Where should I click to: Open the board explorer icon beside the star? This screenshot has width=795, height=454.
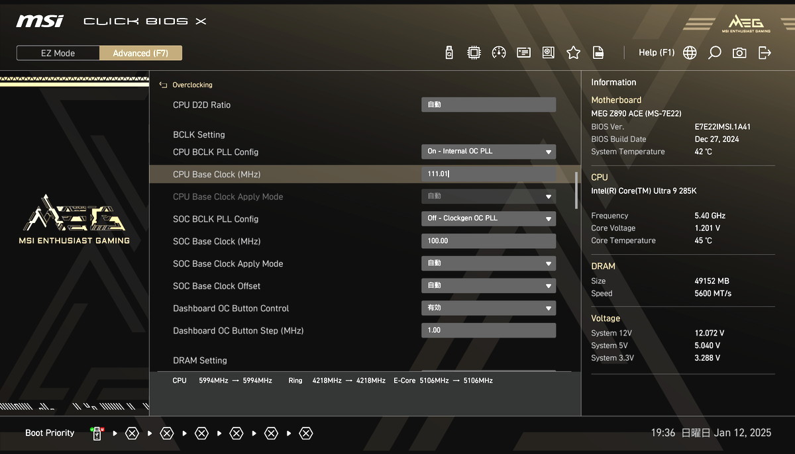[549, 53]
